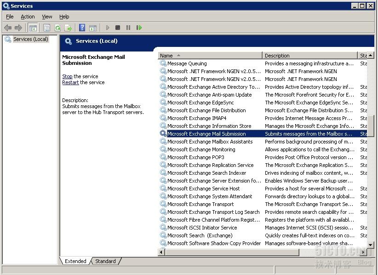Image resolution: width=378 pixels, height=275 pixels.
Task: Click gear icon beside Microsoft Software Shadow Copy Provider
Action: (163, 243)
